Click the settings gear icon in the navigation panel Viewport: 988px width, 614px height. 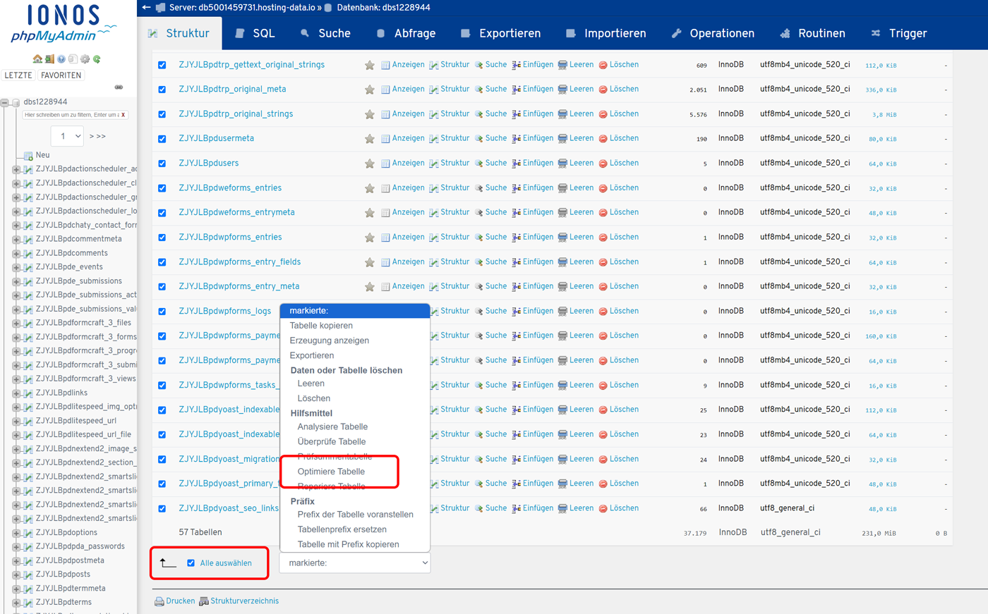(85, 59)
